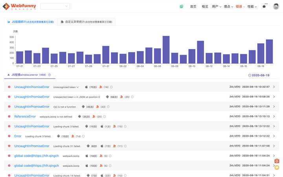Screen dimensions: 283x177
Task: Click 'webpackJsonp is not defined' message
Action: point(56,117)
